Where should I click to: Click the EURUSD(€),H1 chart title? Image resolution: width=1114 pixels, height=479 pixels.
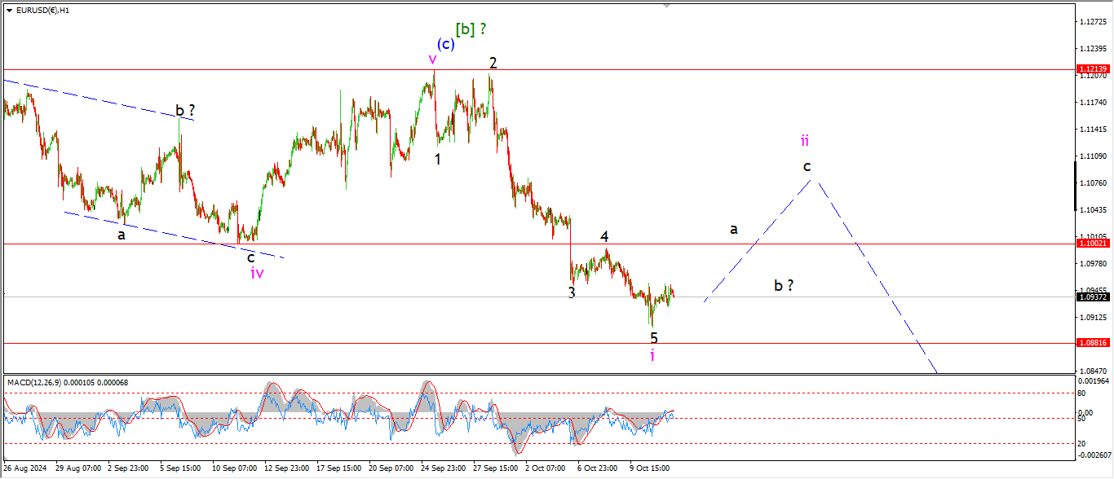click(42, 11)
